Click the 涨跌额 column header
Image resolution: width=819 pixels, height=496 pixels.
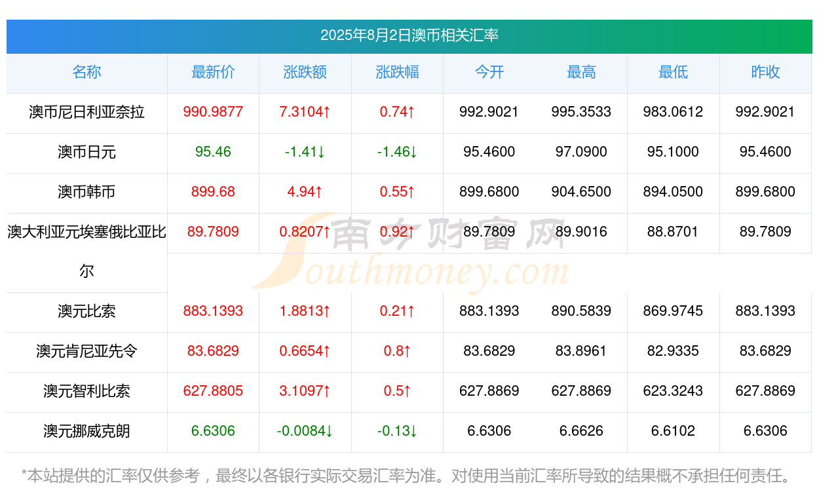(305, 72)
